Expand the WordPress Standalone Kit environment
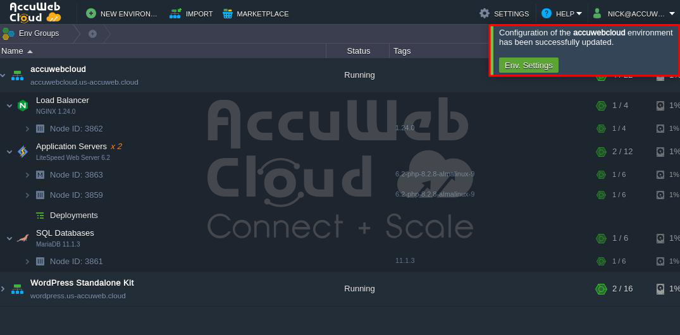Screen dimensions: 680x335 click(3, 289)
